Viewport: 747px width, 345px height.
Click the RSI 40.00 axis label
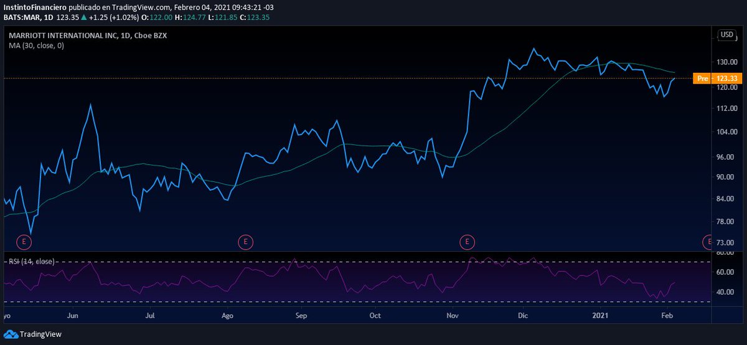click(726, 292)
